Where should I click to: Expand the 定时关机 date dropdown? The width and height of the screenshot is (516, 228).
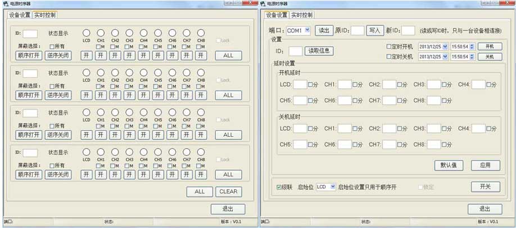pos(445,57)
